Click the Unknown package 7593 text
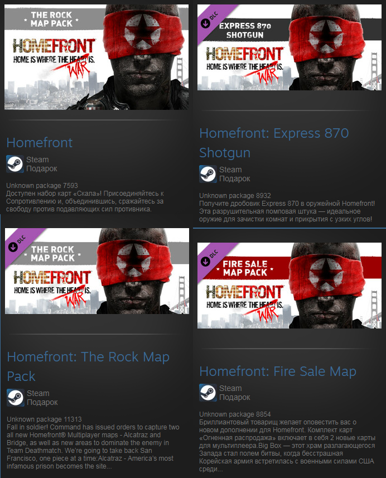The width and height of the screenshot is (386, 478). [x=42, y=185]
